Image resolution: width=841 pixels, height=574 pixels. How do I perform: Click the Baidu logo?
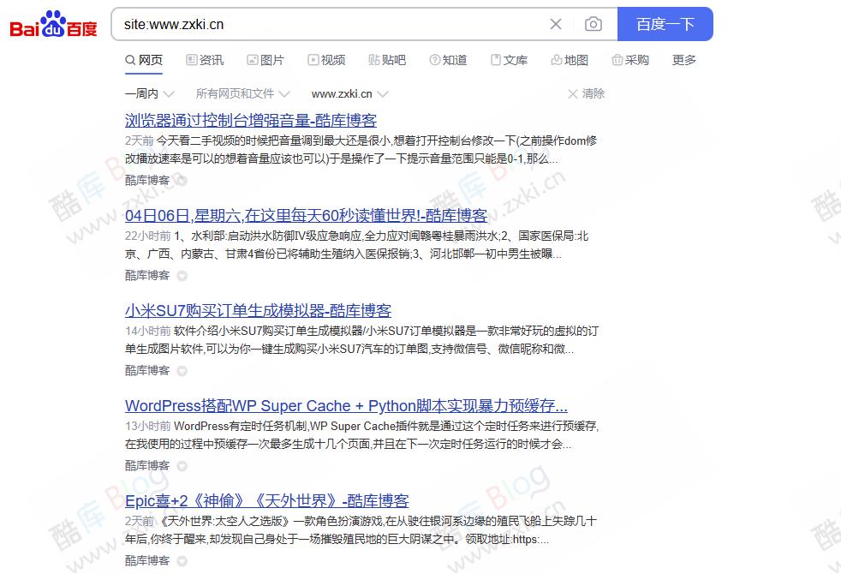point(52,25)
